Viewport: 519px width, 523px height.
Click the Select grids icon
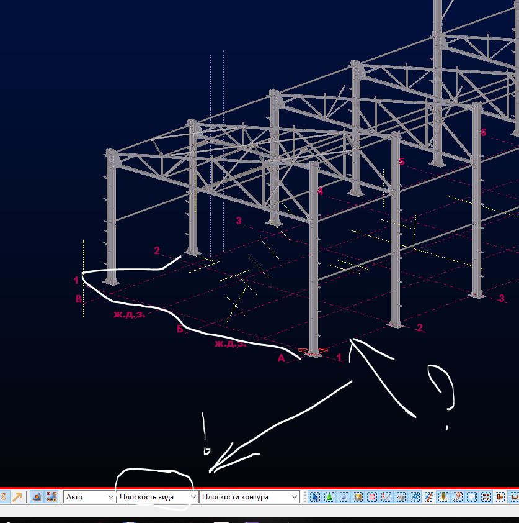click(415, 497)
